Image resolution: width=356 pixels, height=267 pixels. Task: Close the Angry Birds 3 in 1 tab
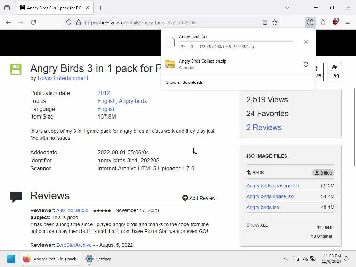tap(87, 8)
